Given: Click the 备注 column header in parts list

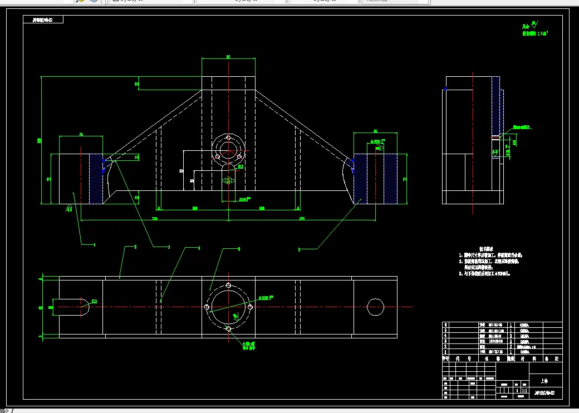Looking at the screenshot, I should [552, 358].
